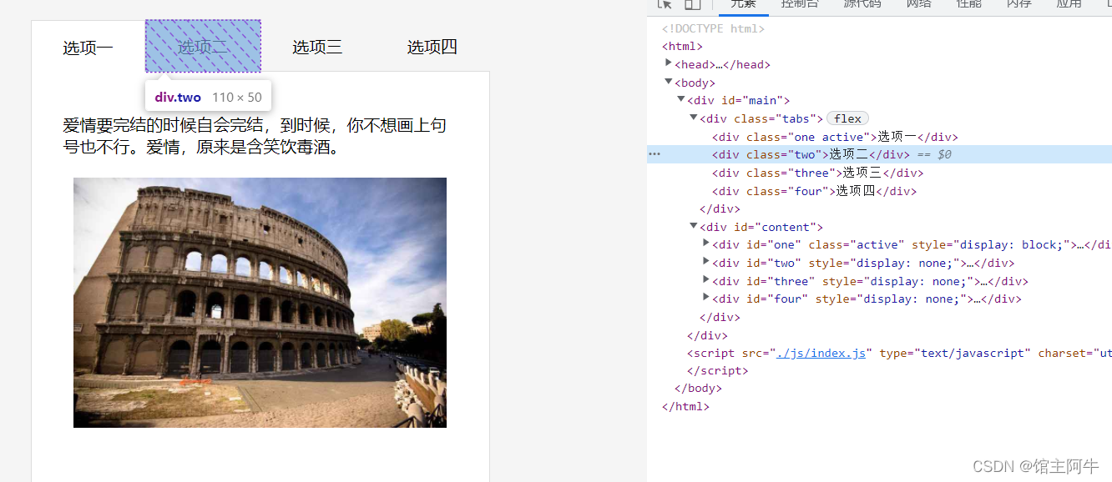Screen dimensions: 1112x482
Task: Switch to the 源代码 DevTools tab
Action: 862,4
